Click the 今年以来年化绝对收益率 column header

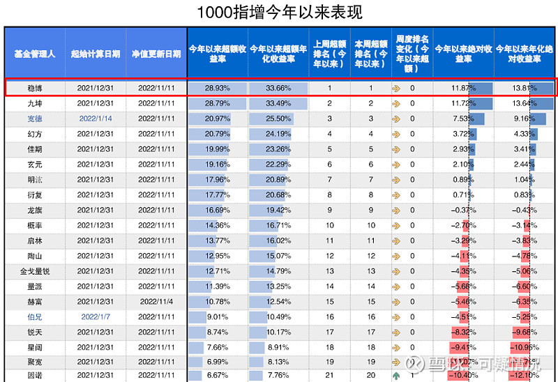click(525, 54)
